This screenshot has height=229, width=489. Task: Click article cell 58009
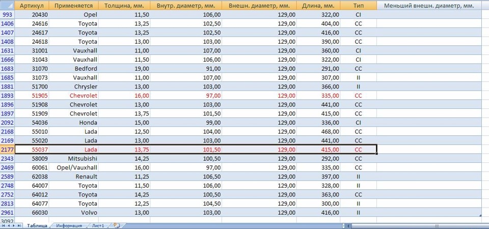pyautogui.click(x=32, y=159)
